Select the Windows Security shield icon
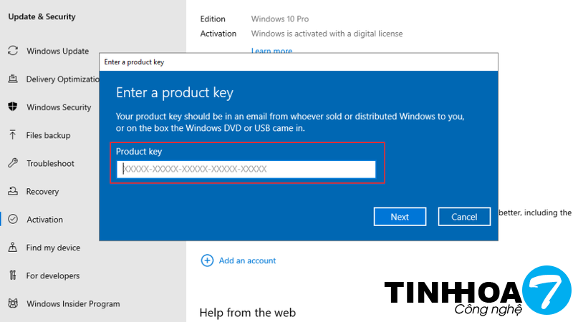Screen dimensions: 573x322 (x=12, y=107)
